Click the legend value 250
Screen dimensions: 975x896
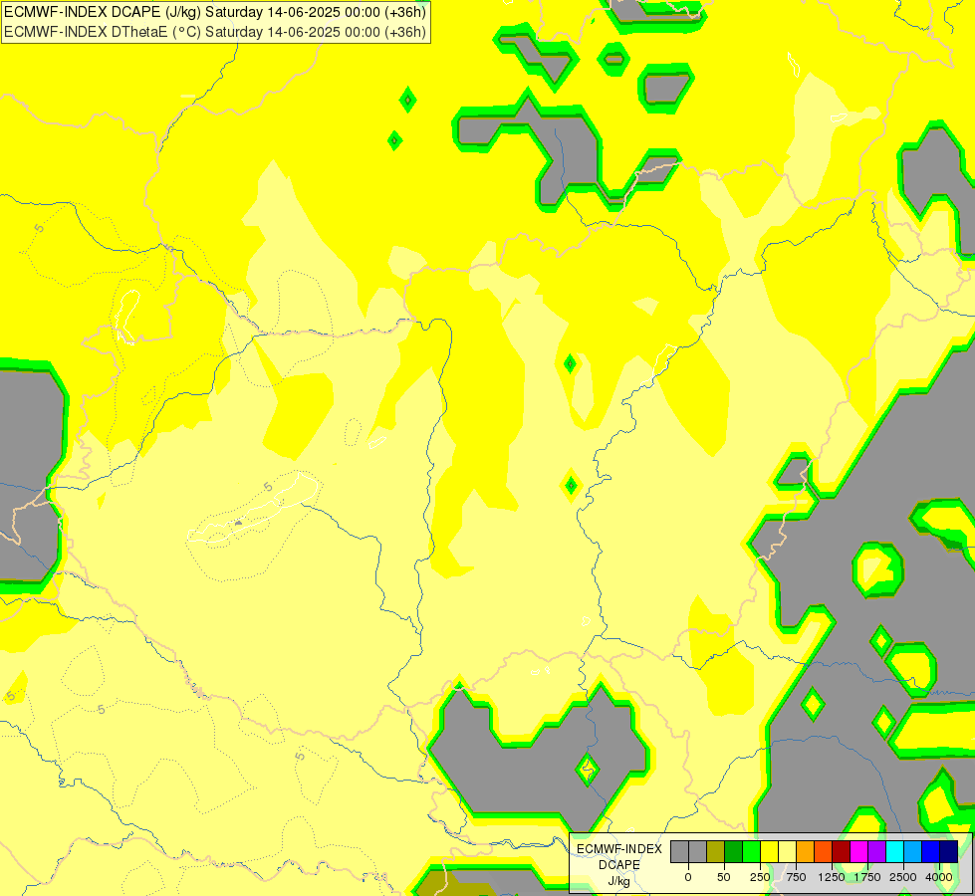point(760,877)
